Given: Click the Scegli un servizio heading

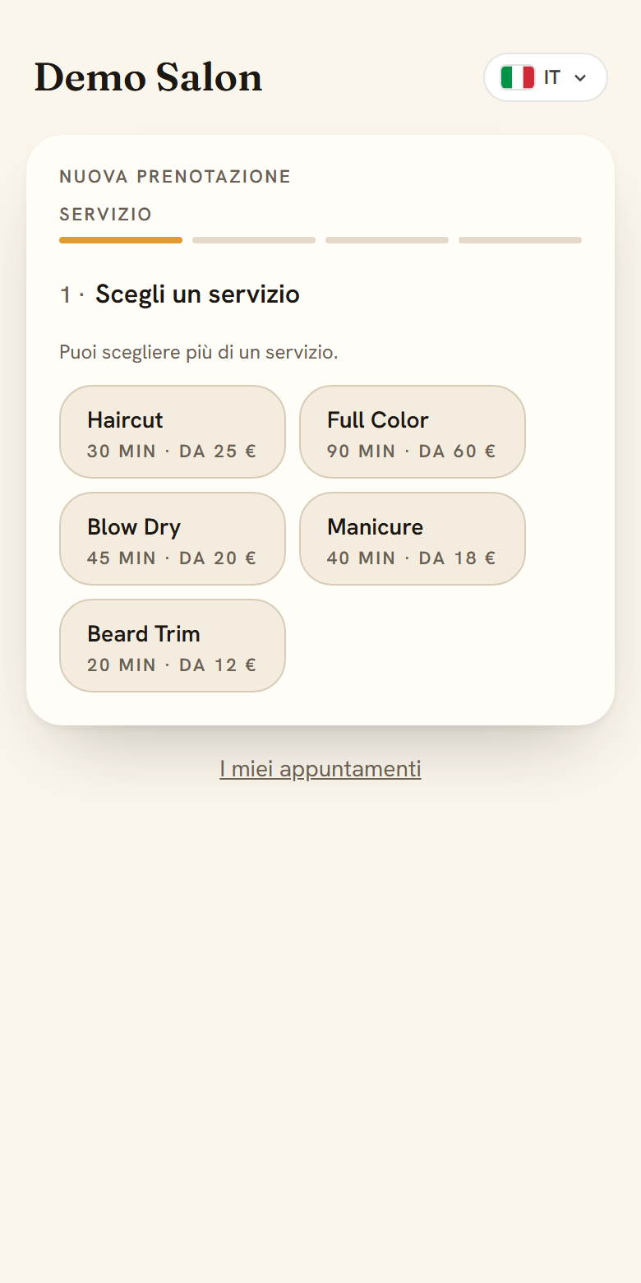Looking at the screenshot, I should click(197, 294).
